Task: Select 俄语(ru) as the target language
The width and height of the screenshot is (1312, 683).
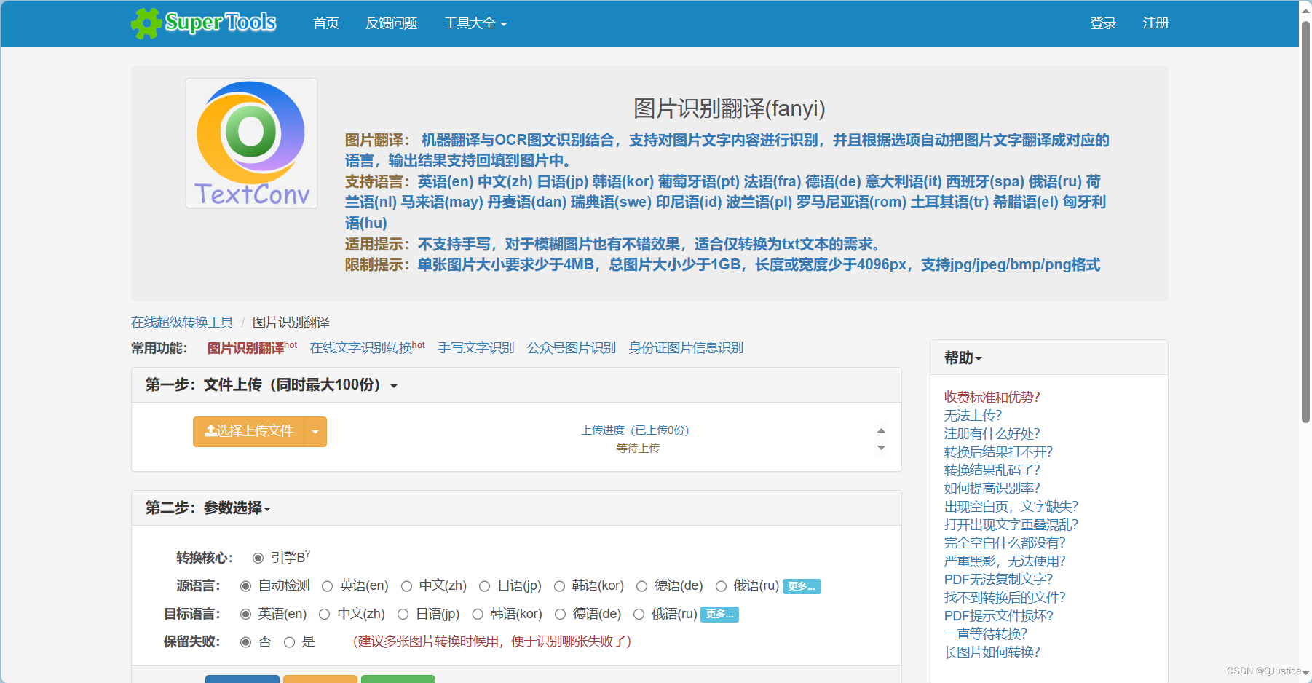Action: [x=638, y=614]
